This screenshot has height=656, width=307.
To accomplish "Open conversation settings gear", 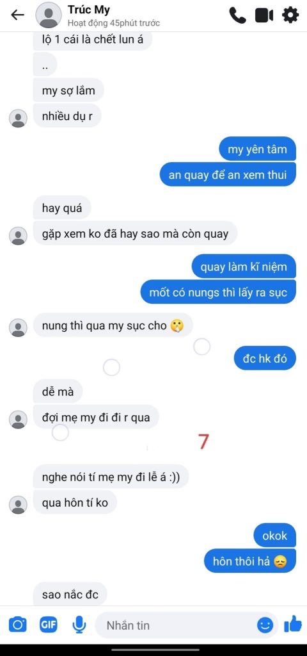I will [x=290, y=15].
